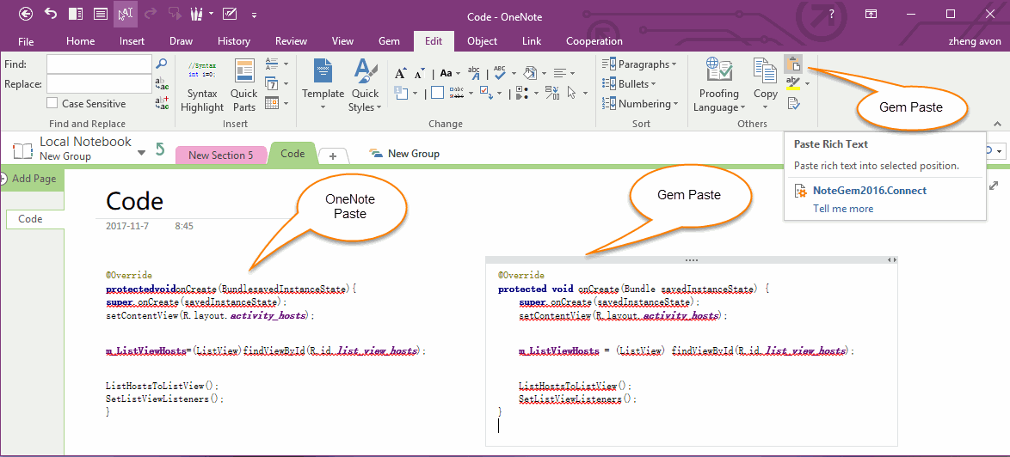Click the Tell me more link
Image resolution: width=1010 pixels, height=457 pixels.
843,208
